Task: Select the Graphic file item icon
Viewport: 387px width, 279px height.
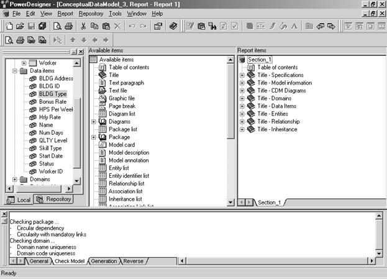Action: click(x=102, y=98)
